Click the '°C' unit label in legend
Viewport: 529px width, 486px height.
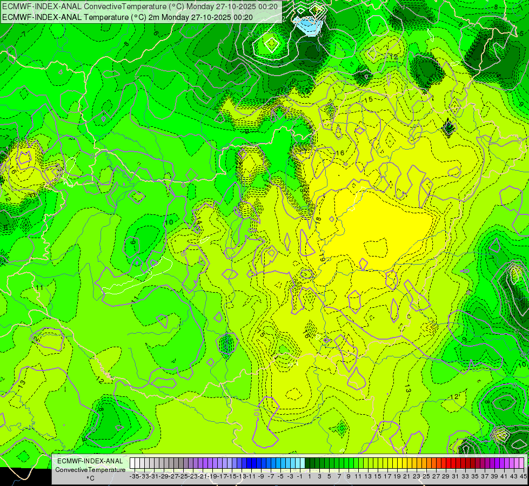(x=90, y=478)
